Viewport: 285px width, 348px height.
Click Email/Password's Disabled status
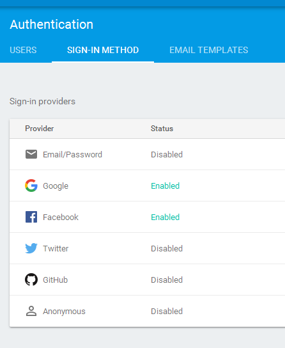167,154
